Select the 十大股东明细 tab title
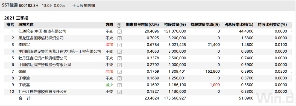This screenshot has height=106, width=296. [x=84, y=6]
